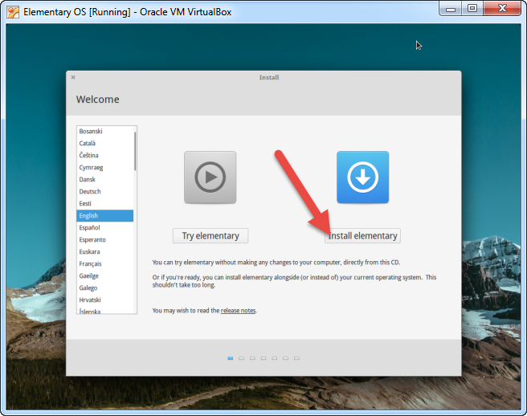Click the blue download arrow install icon
The width and height of the screenshot is (527, 416).
362,177
